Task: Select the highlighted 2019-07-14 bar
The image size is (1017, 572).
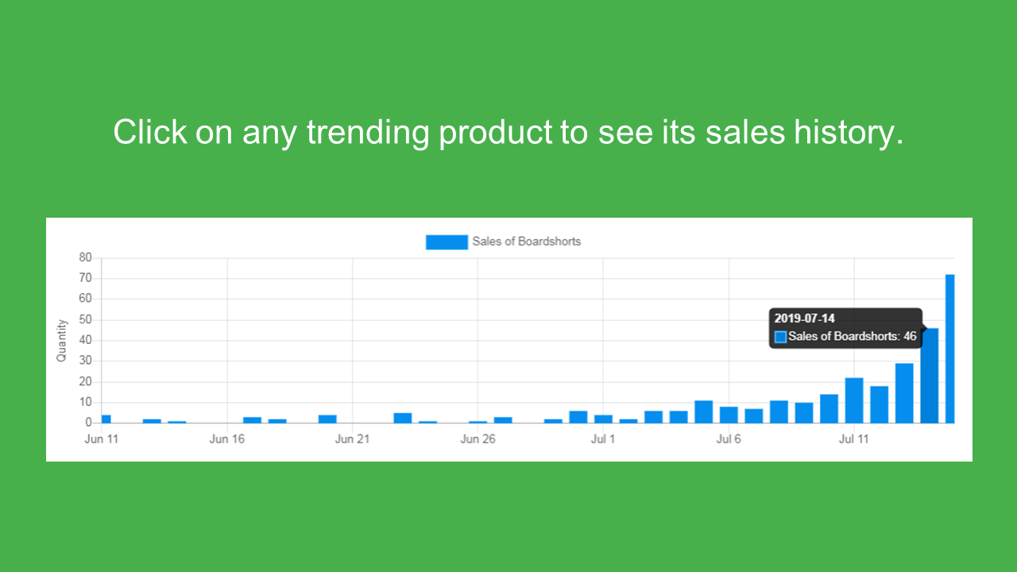Action: coord(930,376)
